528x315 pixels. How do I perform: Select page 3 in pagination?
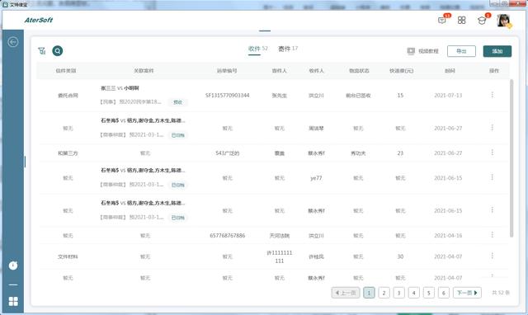click(x=399, y=293)
